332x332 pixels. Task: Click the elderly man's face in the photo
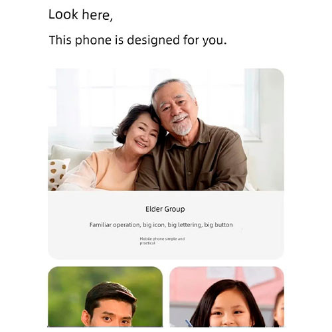(176, 106)
